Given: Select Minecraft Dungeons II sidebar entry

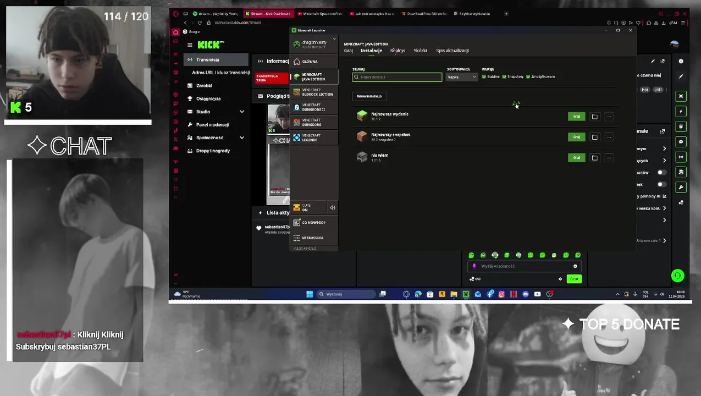Looking at the screenshot, I should pyautogui.click(x=314, y=107).
